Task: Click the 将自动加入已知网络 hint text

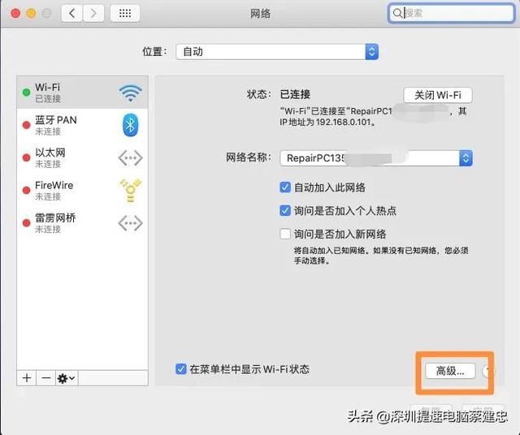Action: (381, 256)
